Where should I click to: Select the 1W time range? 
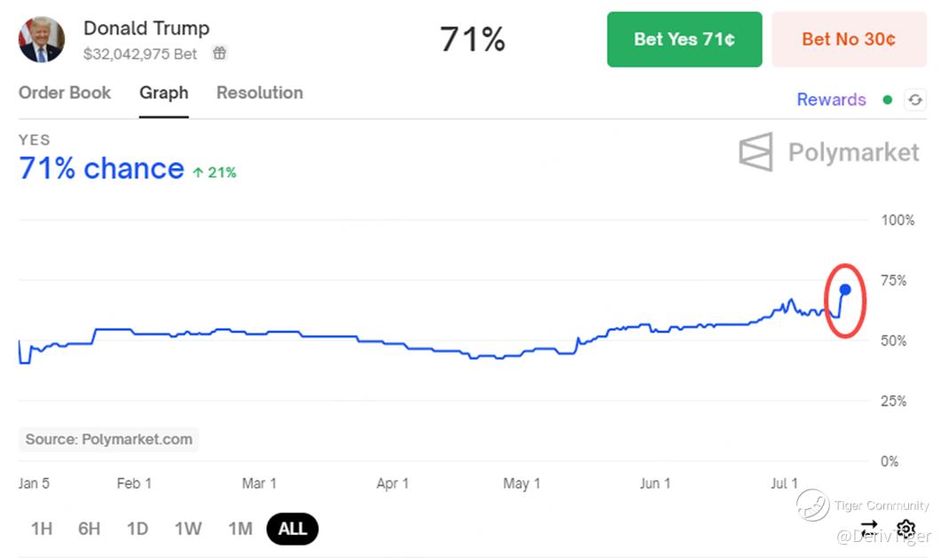click(187, 529)
